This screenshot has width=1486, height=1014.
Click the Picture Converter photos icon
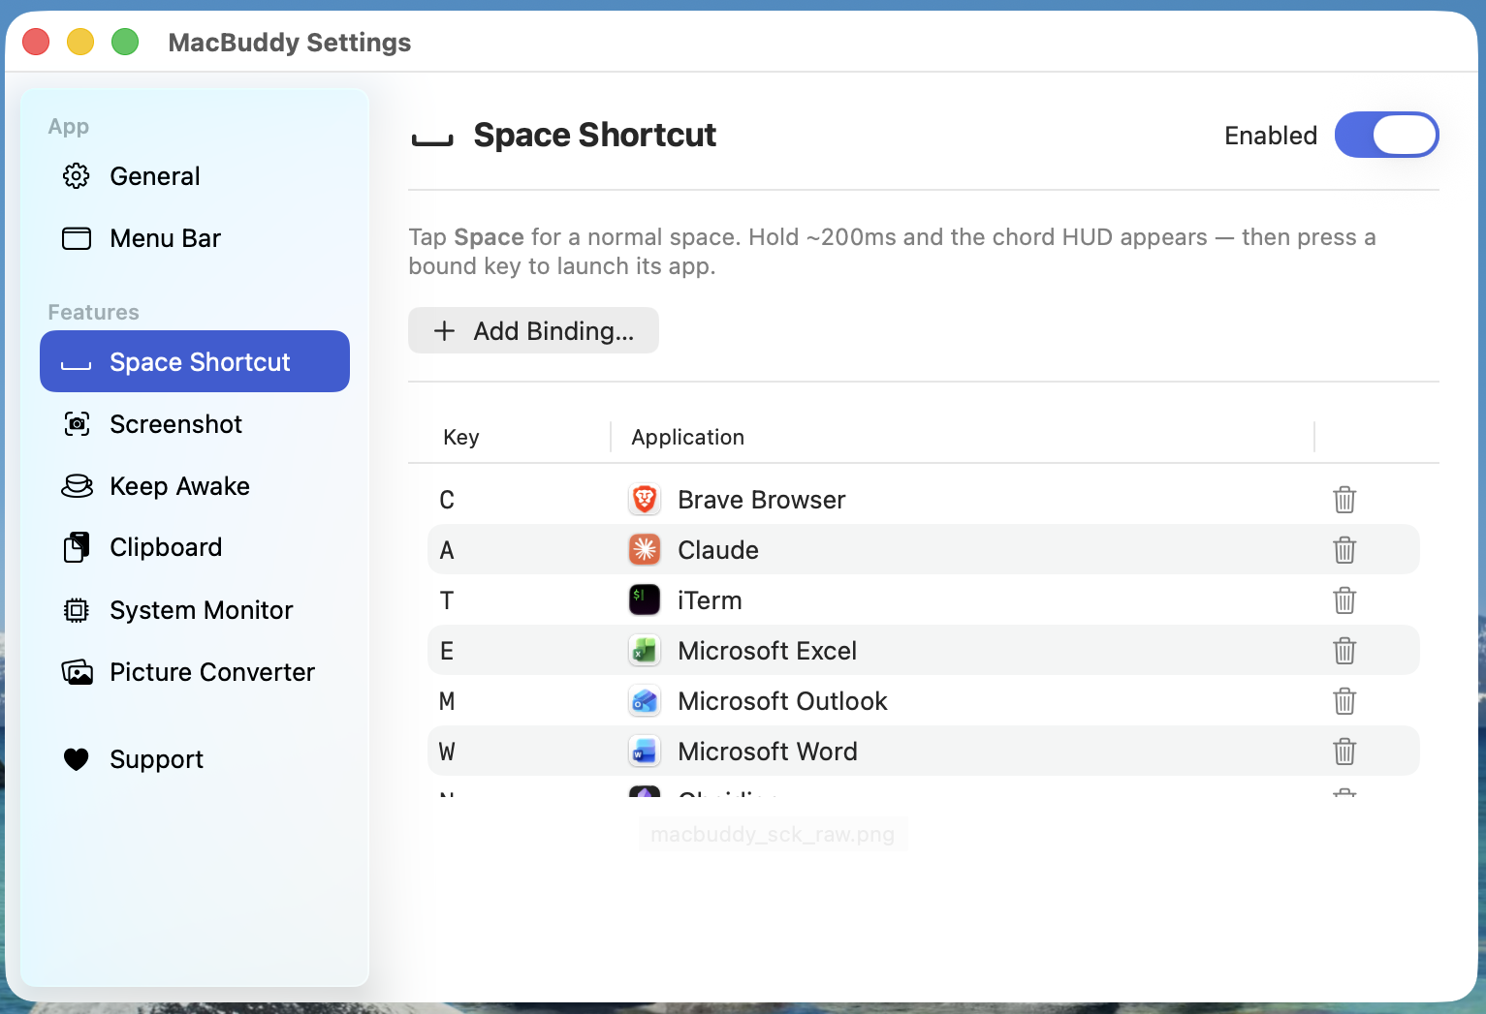77,672
